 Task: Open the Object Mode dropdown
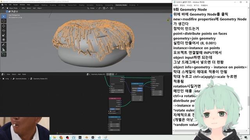[13, 8]
